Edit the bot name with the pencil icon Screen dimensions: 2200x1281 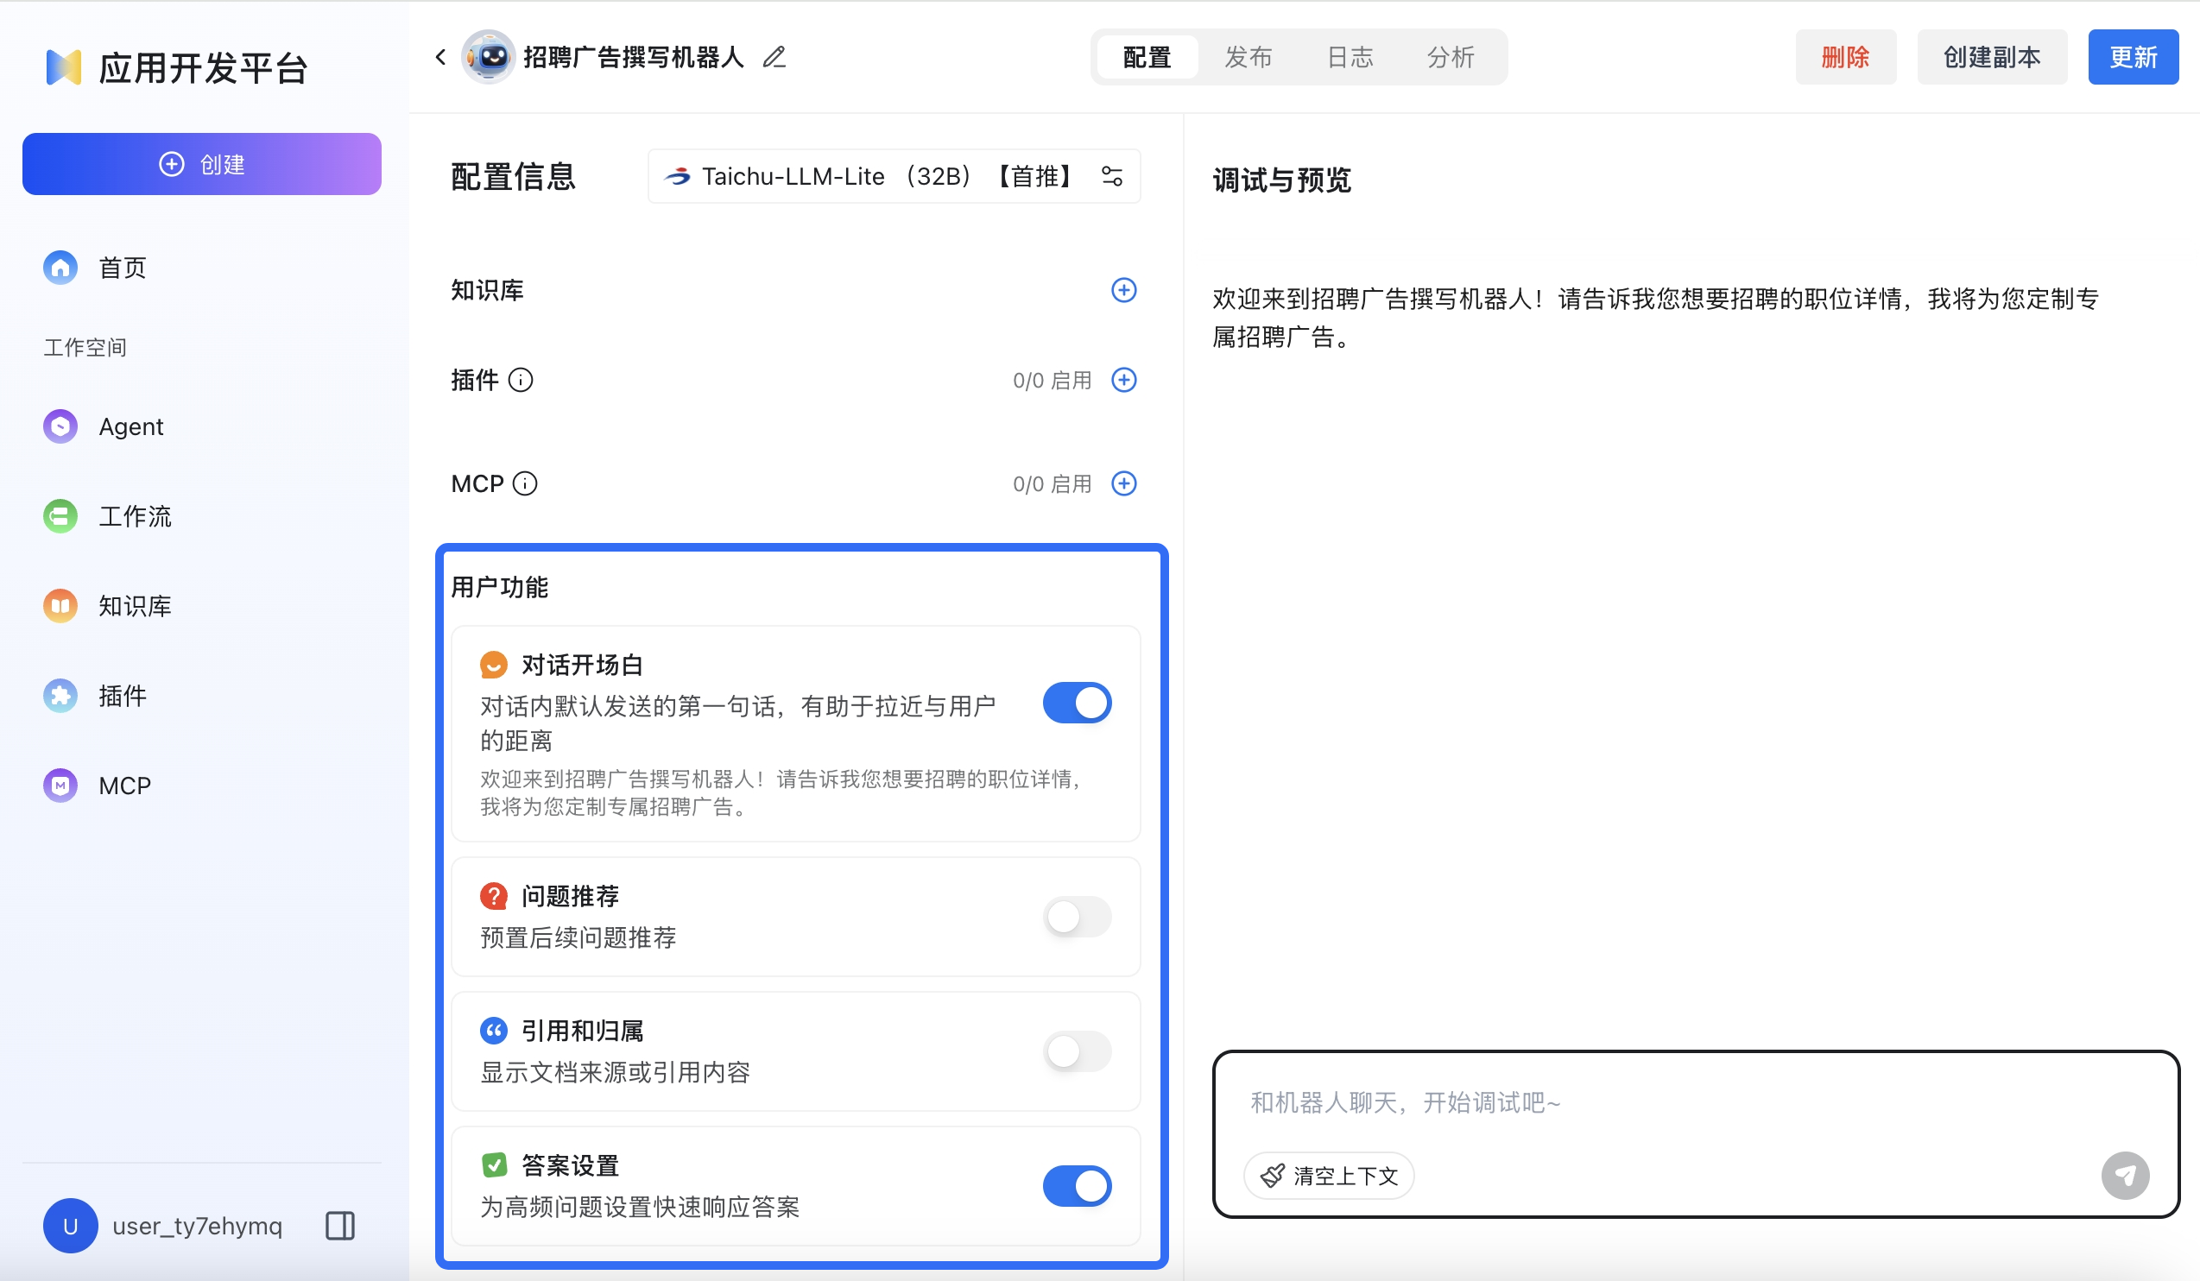coord(774,57)
